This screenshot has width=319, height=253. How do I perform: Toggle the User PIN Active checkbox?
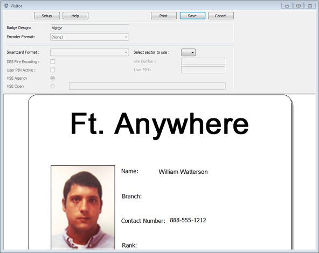53,70
